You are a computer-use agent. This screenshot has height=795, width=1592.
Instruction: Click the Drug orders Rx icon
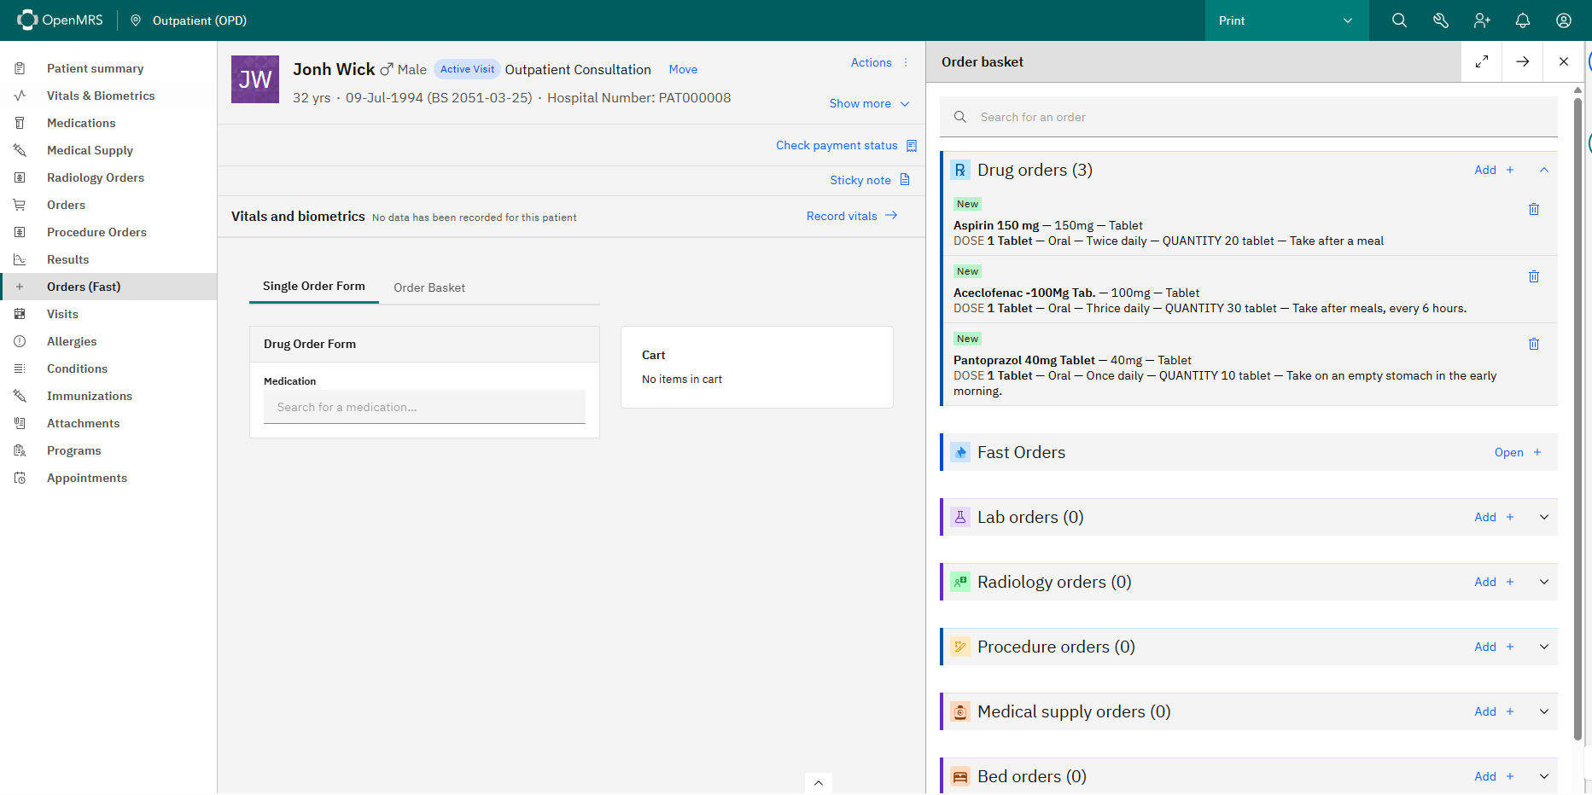[x=960, y=170]
